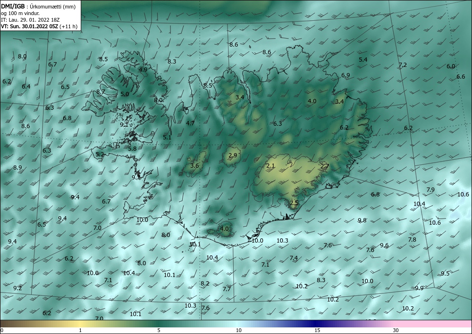This screenshot has height=334, width=472.
Task: Click the 2.9 value on the glacier
Action: tap(233, 155)
